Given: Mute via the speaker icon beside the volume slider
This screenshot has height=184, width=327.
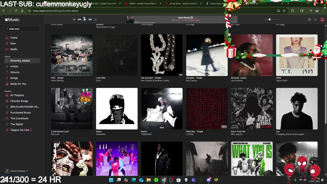Looking at the screenshot, I should click(x=266, y=19).
